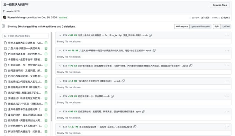This screenshot has width=235, height=136.
Task: Open options menu for 巴拉巴西成功定律 epub
Action: click(x=227, y=127)
